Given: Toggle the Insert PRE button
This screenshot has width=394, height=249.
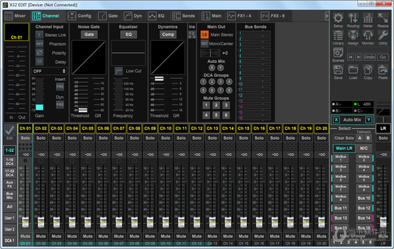Looking at the screenshot, I should coord(60,87).
